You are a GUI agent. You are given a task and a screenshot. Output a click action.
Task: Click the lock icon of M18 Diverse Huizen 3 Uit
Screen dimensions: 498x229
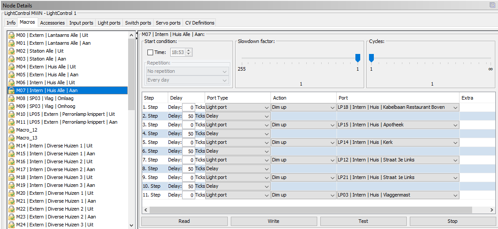click(12, 177)
